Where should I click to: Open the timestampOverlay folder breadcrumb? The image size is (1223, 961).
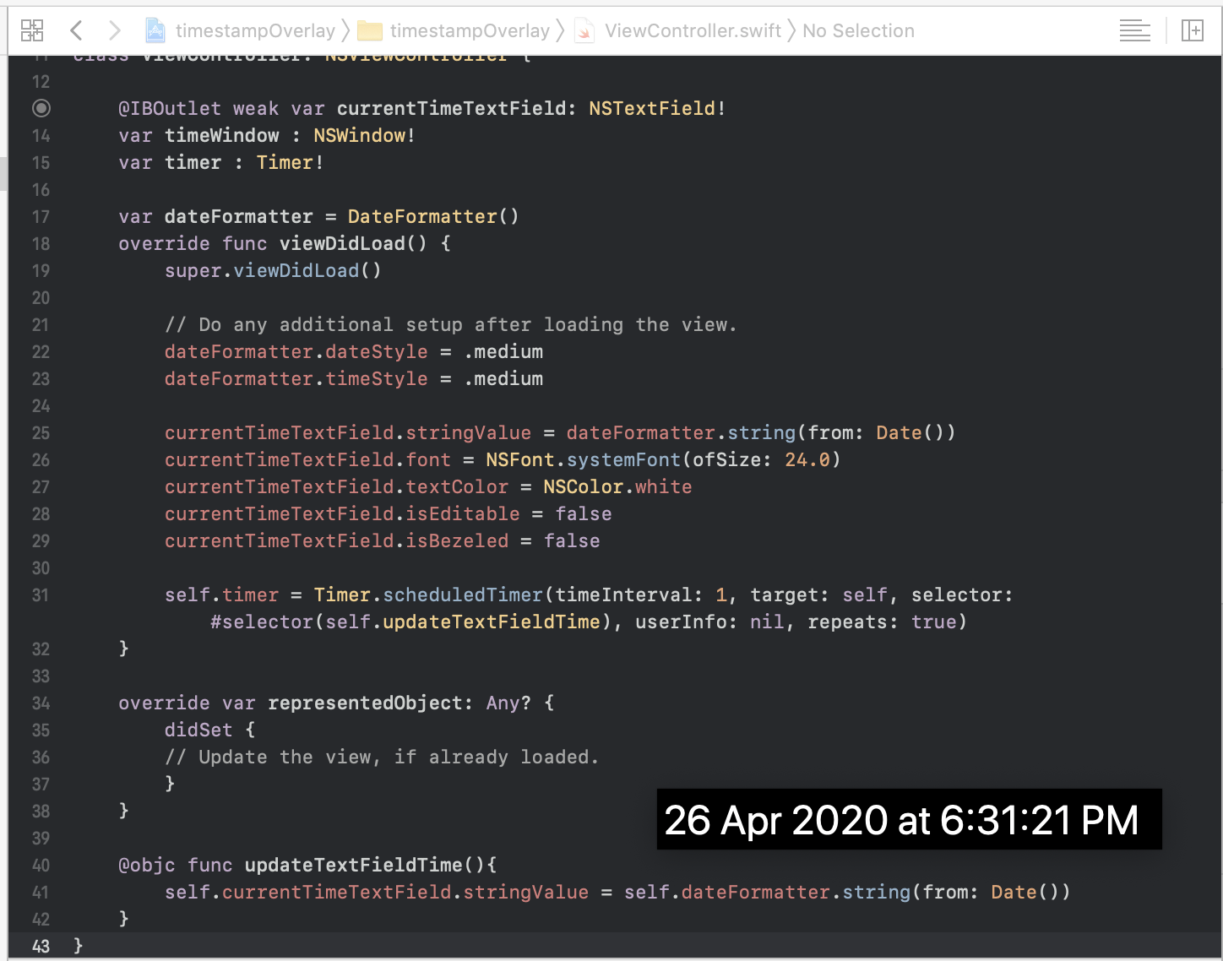(470, 31)
